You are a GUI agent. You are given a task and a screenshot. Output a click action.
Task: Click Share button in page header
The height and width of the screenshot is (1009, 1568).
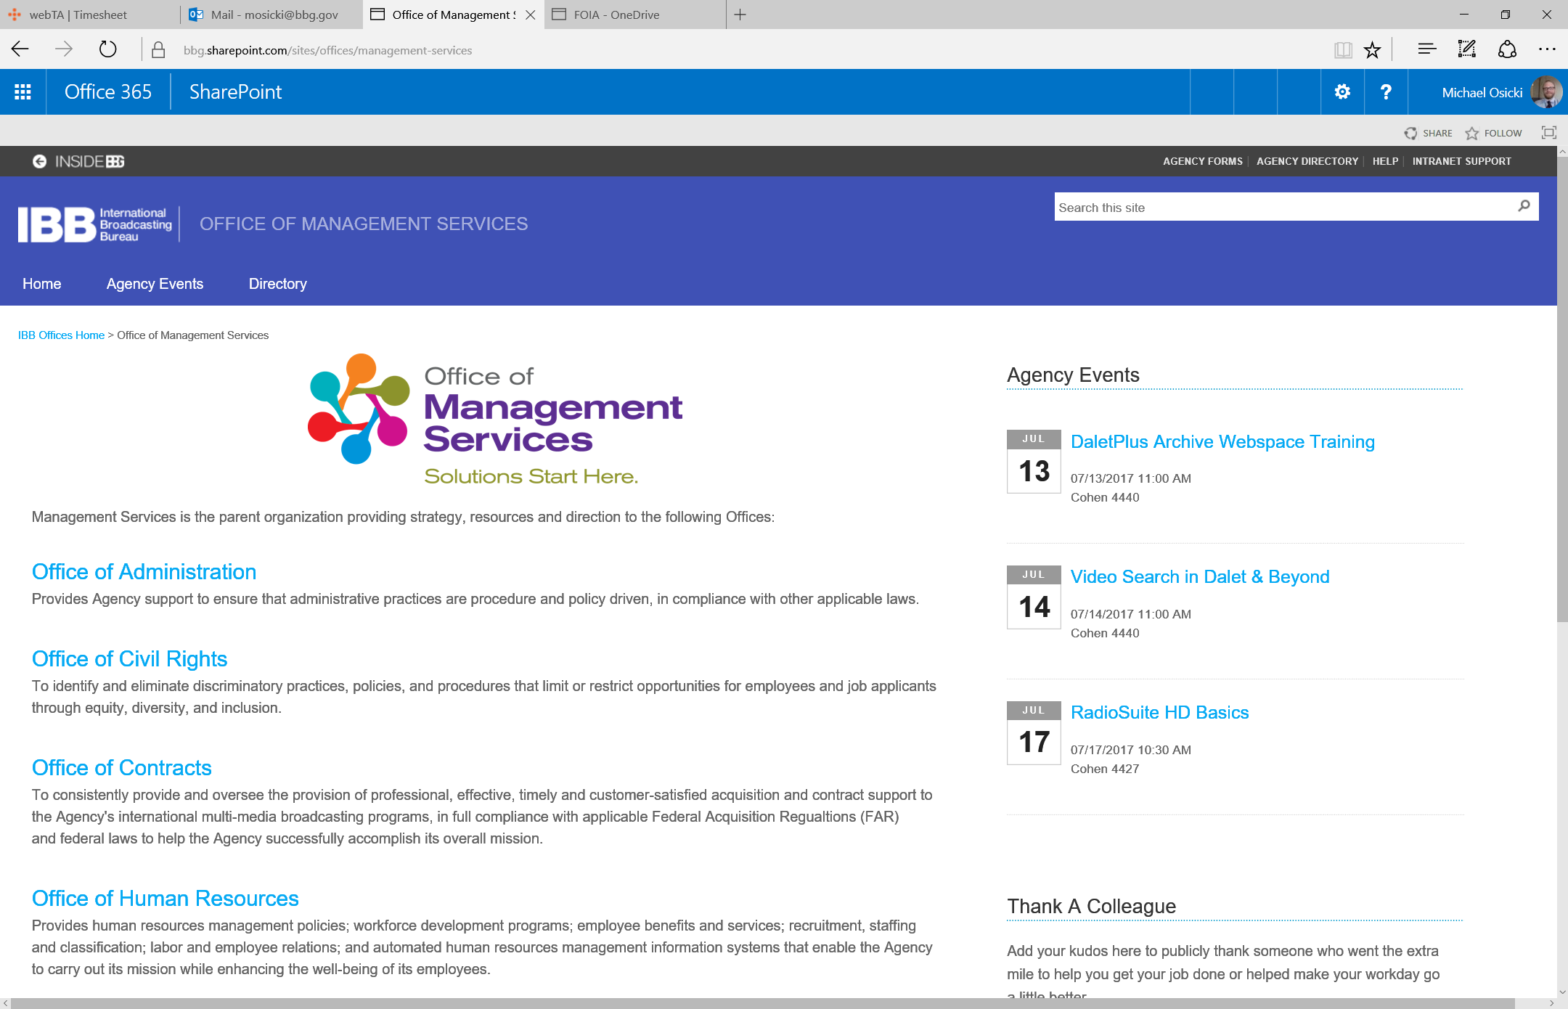[x=1428, y=133]
